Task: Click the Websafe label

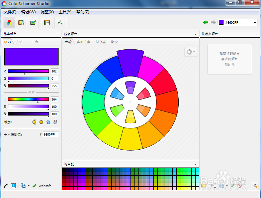Action: pos(45,186)
